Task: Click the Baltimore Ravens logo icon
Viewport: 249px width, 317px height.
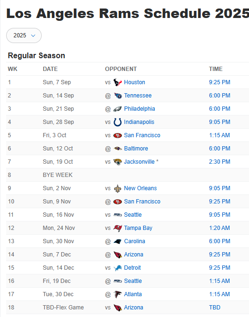Action: (x=117, y=149)
